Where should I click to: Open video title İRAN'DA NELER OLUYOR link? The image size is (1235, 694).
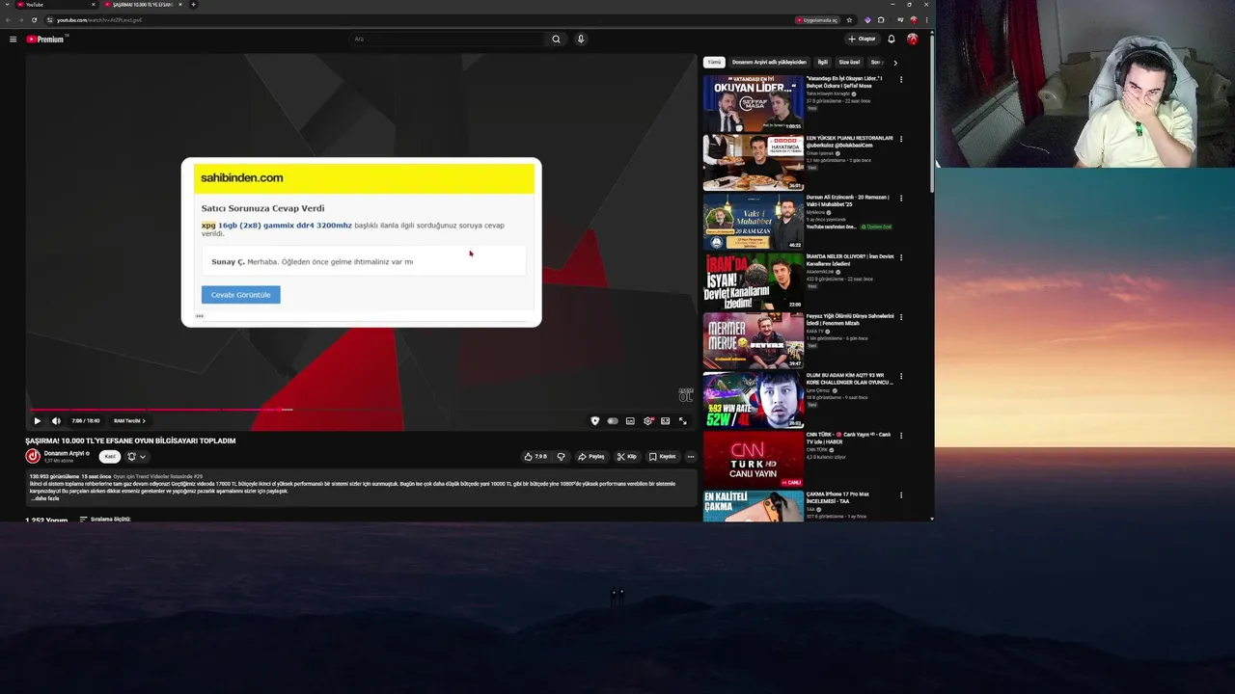coord(850,260)
